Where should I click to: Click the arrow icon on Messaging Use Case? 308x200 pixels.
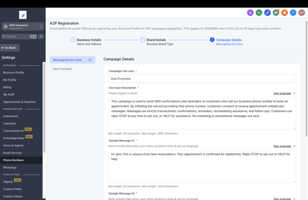pyautogui.click(x=90, y=60)
